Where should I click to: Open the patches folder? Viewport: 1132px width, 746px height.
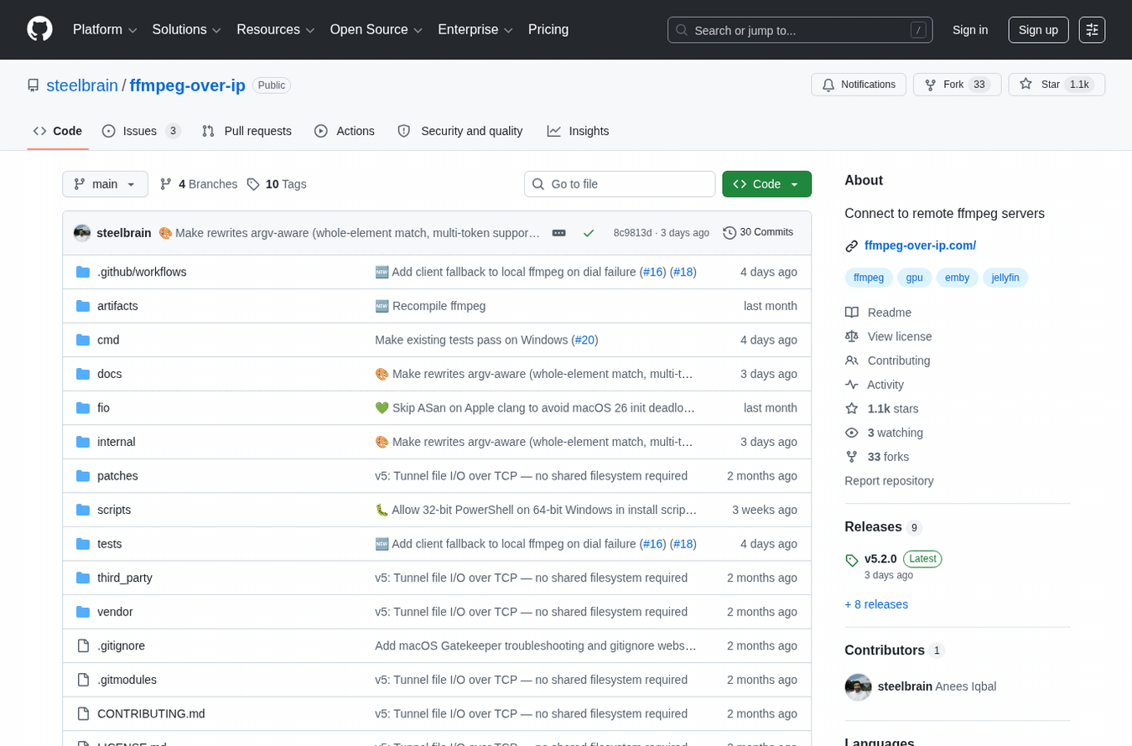point(117,476)
